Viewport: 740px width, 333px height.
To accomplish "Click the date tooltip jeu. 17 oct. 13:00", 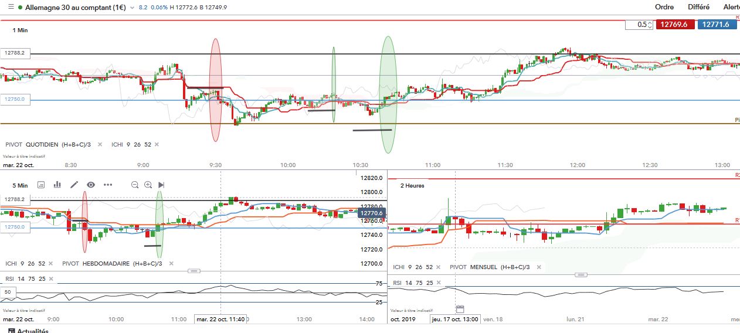I will tap(454, 319).
